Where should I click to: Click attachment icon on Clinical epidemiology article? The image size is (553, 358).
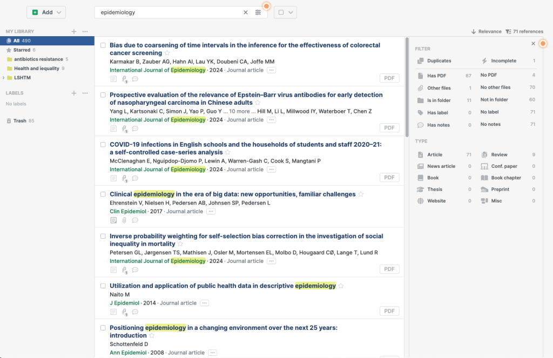point(124,220)
